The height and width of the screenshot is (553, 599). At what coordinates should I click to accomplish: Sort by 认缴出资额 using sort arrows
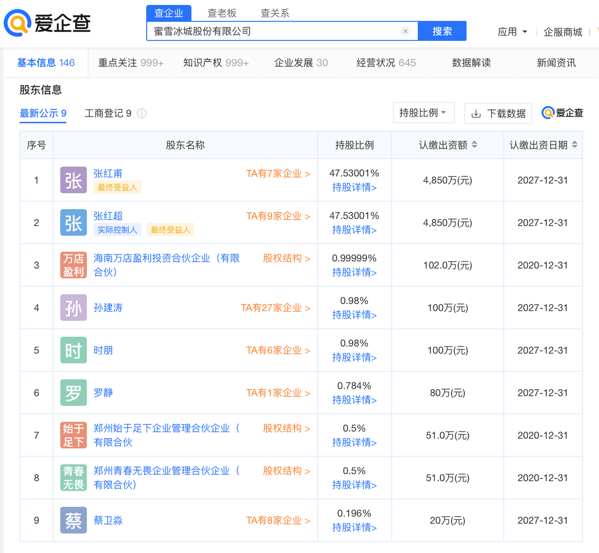475,145
